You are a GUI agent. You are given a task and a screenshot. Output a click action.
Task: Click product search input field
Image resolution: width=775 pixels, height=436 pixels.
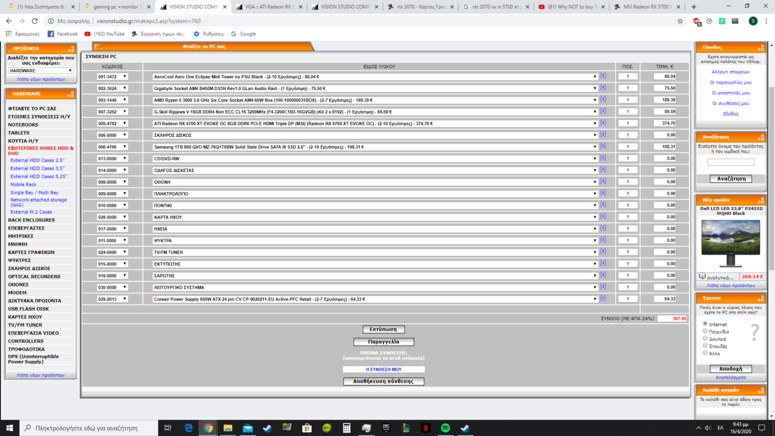pyautogui.click(x=731, y=162)
